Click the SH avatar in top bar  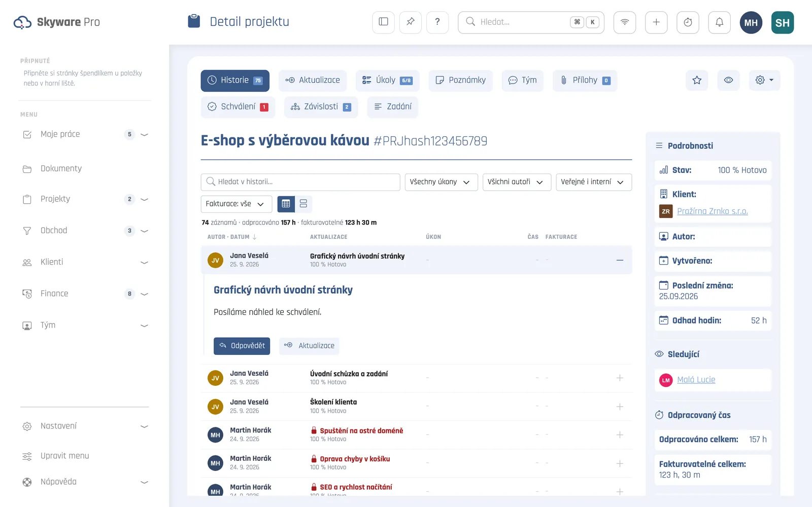coord(783,22)
